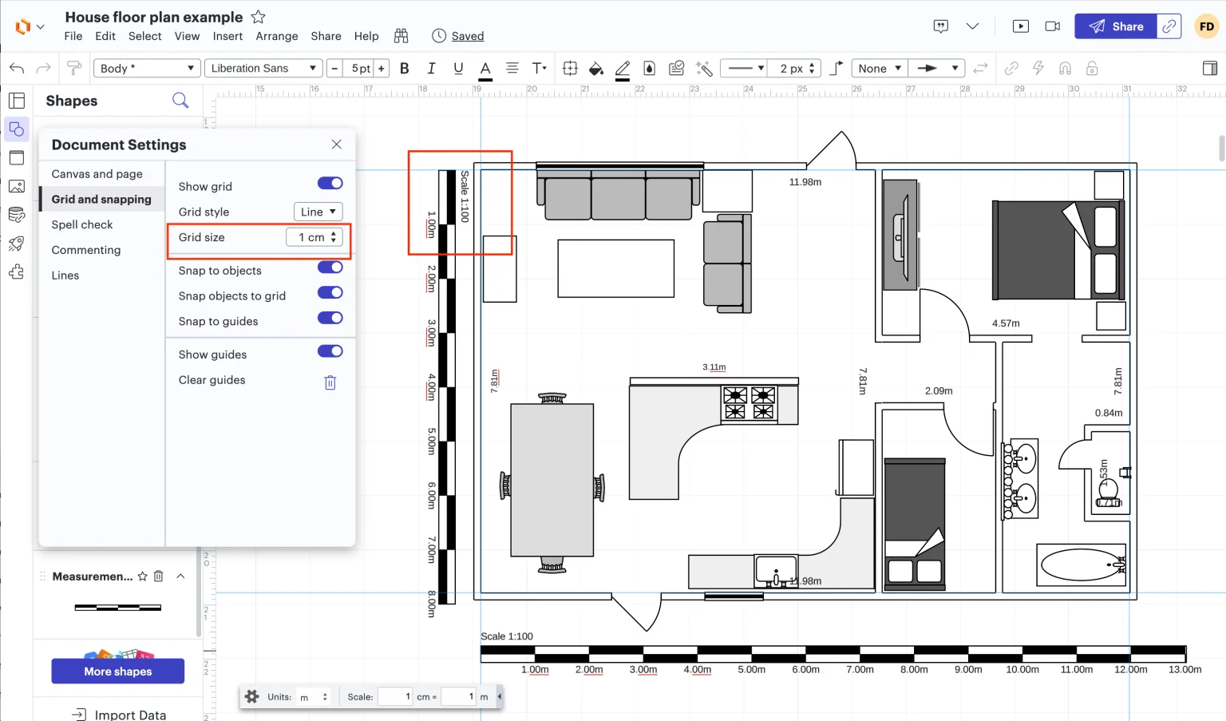Open the arrow endpoint style dropdown
This screenshot has width=1226, height=721.
click(937, 69)
